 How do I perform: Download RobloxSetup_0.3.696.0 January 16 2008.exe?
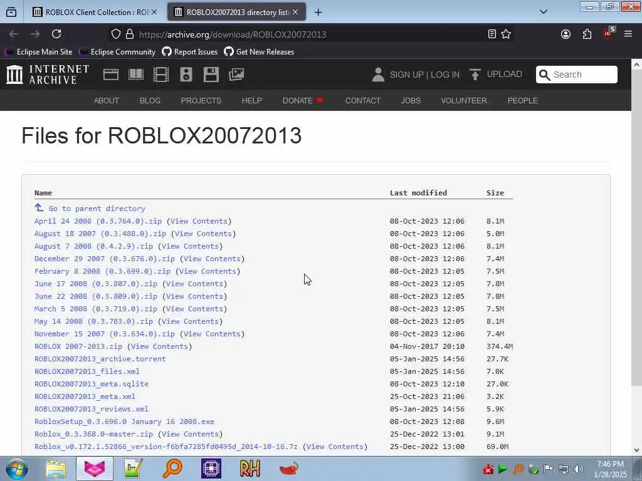124,422
